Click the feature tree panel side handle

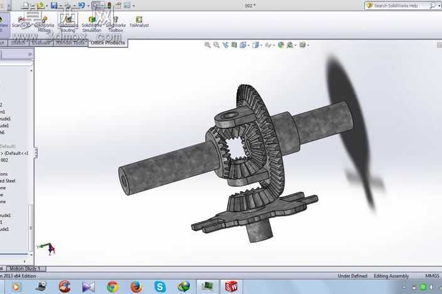[36, 153]
